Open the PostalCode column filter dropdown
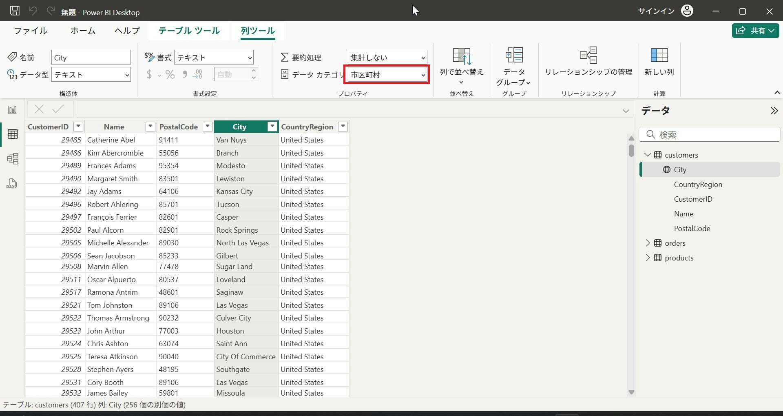The height and width of the screenshot is (416, 783). (208, 127)
